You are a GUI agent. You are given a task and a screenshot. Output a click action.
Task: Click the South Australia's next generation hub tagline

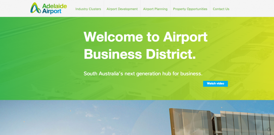pyautogui.click(x=143, y=74)
